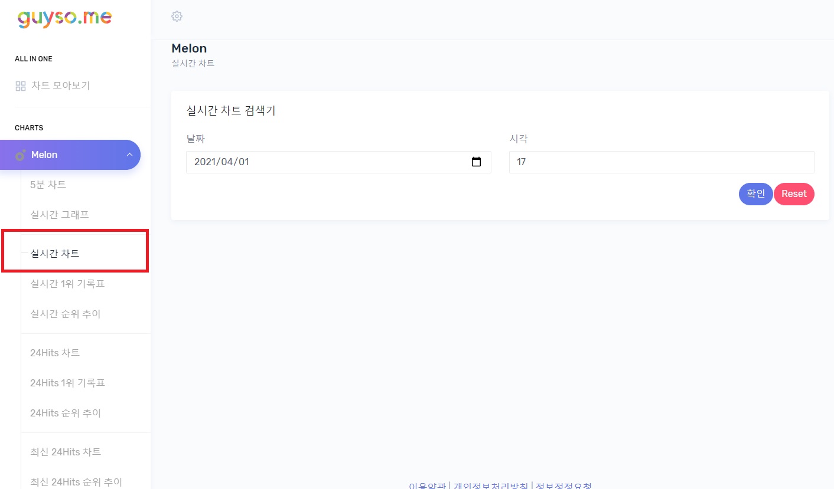Click the 날짜 date input field
This screenshot has height=489, width=834.
click(338, 162)
